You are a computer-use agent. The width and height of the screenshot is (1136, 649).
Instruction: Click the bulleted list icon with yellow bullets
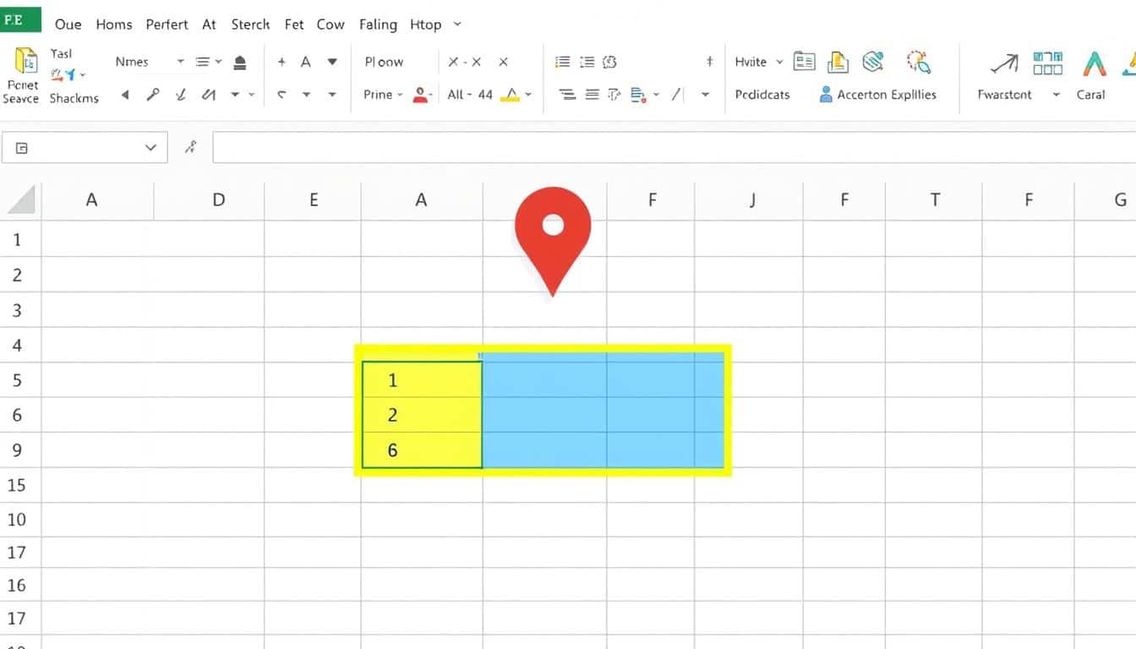pos(562,62)
